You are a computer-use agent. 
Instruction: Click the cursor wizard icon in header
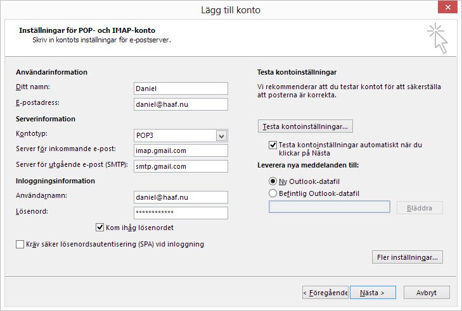click(437, 37)
